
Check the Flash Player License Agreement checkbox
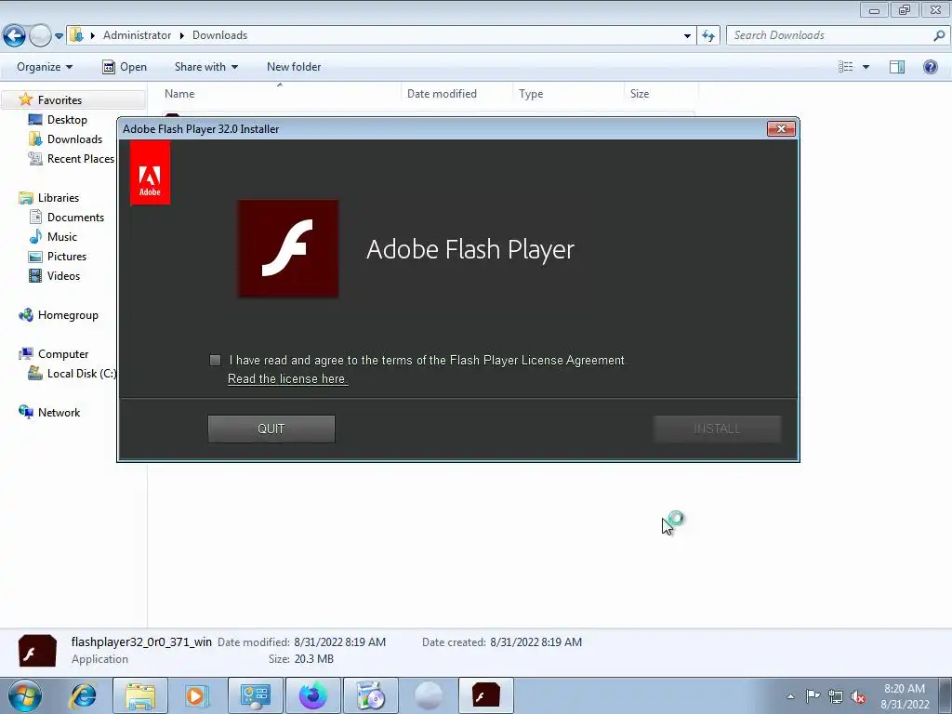click(x=215, y=360)
